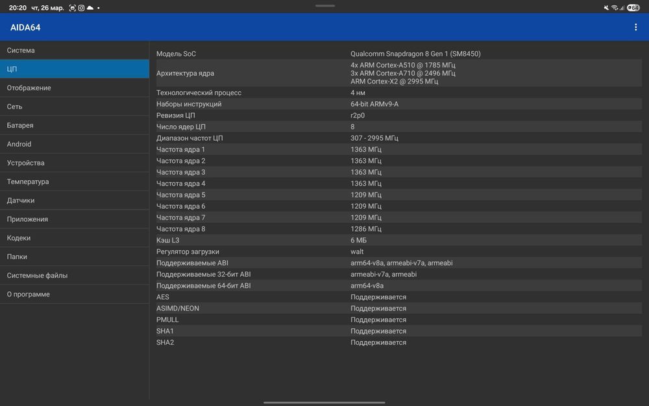Select the SHA1 row label
Image resolution: width=649 pixels, height=406 pixels.
click(x=165, y=331)
